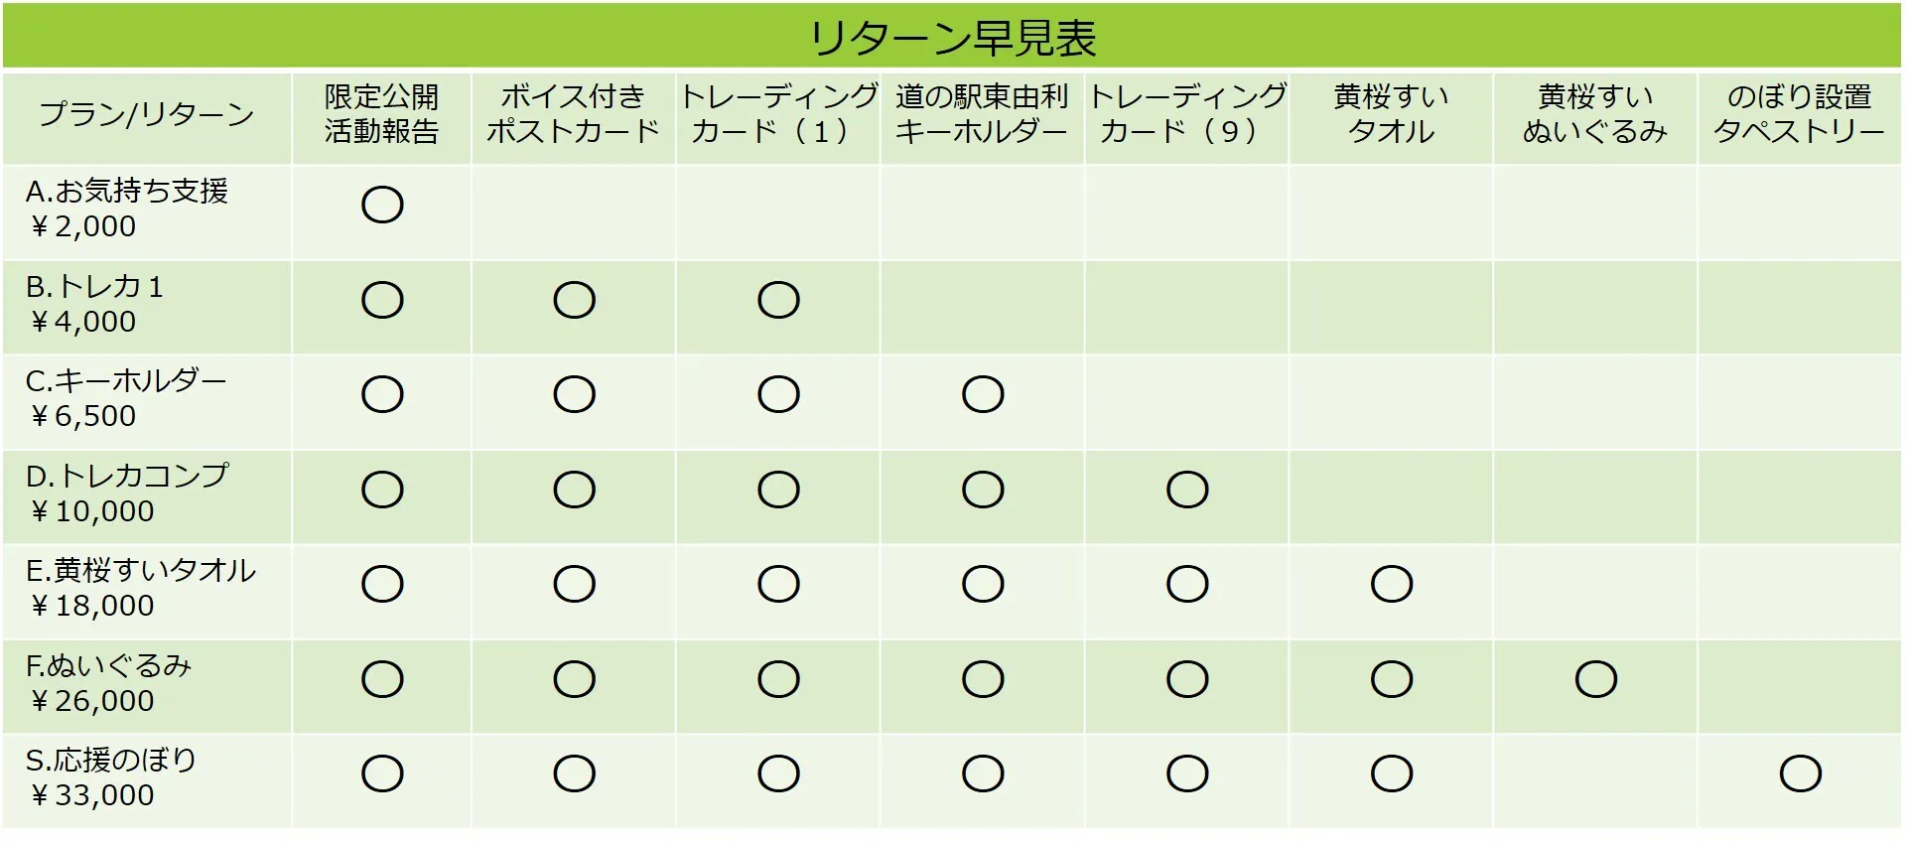Click the 道の駅東由利キーホルダー circle in row C
The width and height of the screenshot is (1907, 842).
[983, 395]
